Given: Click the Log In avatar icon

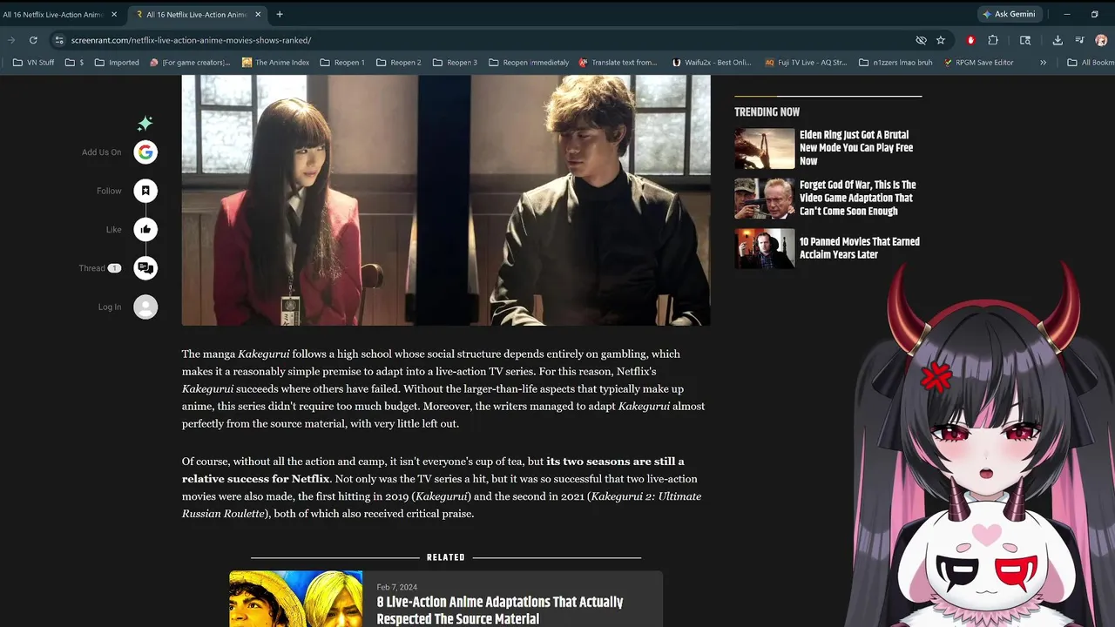Looking at the screenshot, I should (145, 307).
